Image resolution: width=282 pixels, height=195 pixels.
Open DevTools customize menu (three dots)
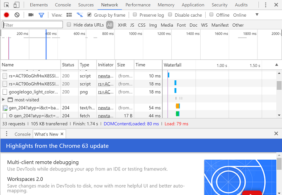click(x=265, y=5)
